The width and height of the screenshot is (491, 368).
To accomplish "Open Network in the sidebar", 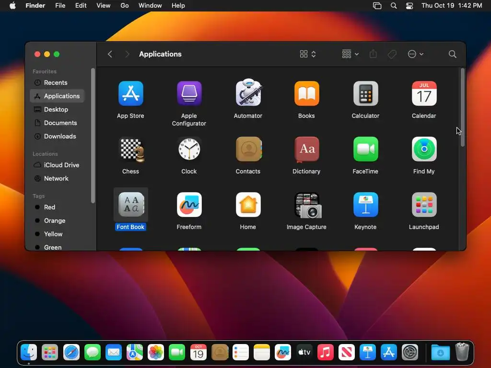I will [x=57, y=178].
